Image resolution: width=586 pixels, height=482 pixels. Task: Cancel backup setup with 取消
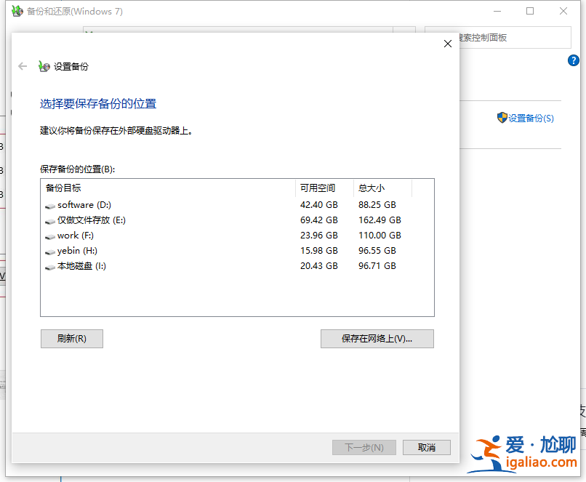tap(426, 447)
